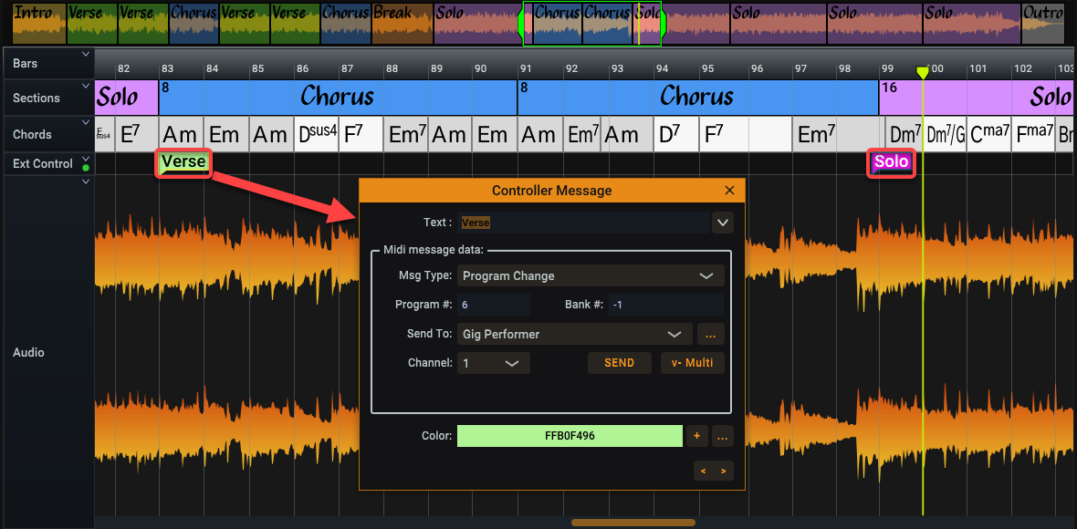Click the Dsus4 chord cell
The height and width of the screenshot is (529, 1077).
coord(318,134)
